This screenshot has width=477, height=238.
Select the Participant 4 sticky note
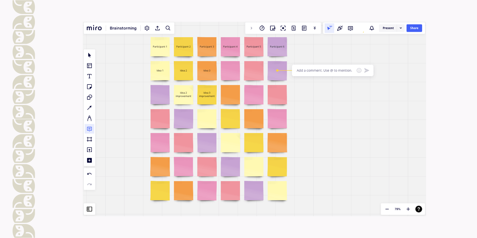click(x=230, y=47)
